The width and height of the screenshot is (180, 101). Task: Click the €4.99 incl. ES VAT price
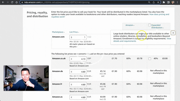click(103, 97)
